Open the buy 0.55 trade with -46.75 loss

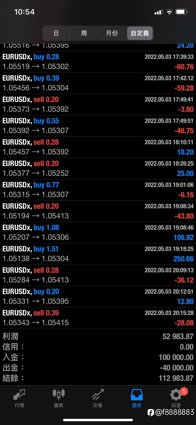tap(98, 126)
